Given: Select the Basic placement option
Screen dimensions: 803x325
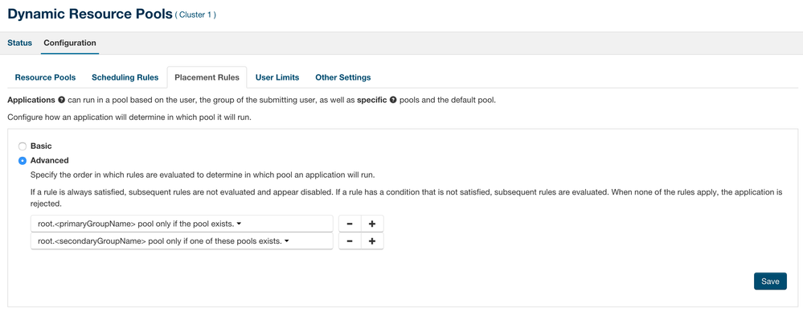Looking at the screenshot, I should coord(23,146).
